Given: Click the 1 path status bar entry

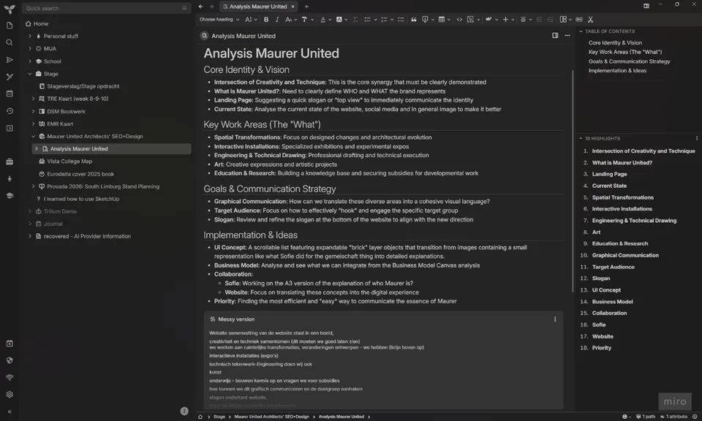Looking at the screenshot, I should [645, 417].
